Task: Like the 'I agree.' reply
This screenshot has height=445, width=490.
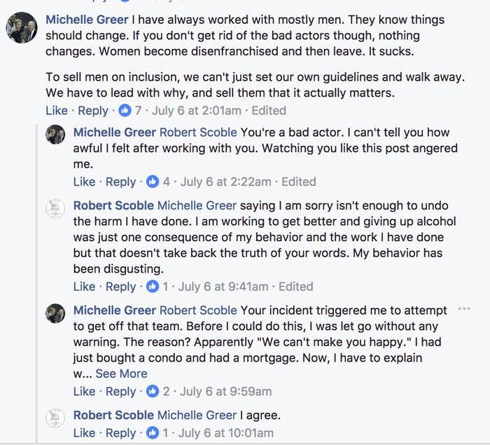Action: [84, 433]
